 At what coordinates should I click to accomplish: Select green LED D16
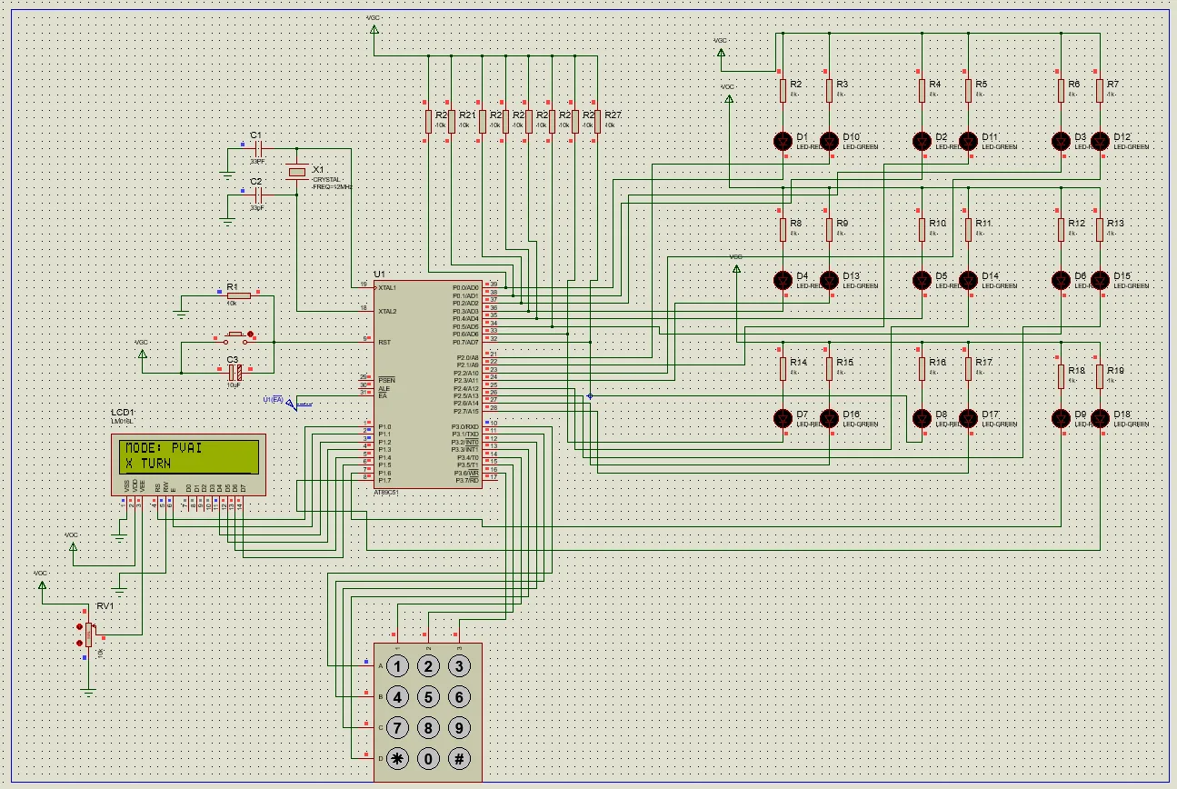click(829, 418)
